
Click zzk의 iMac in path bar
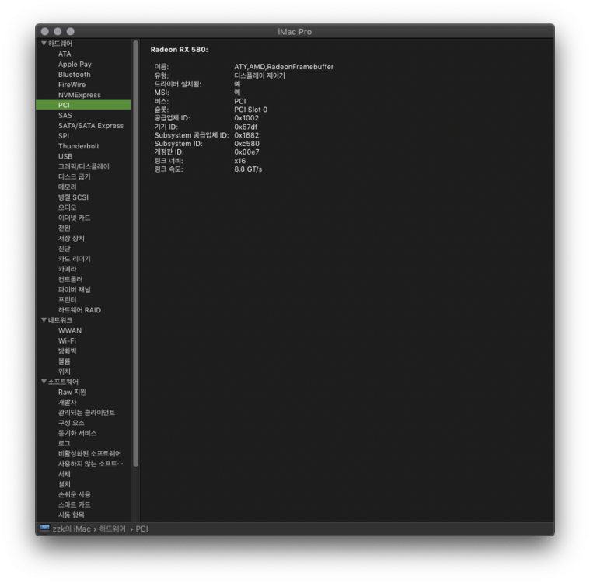(71, 529)
